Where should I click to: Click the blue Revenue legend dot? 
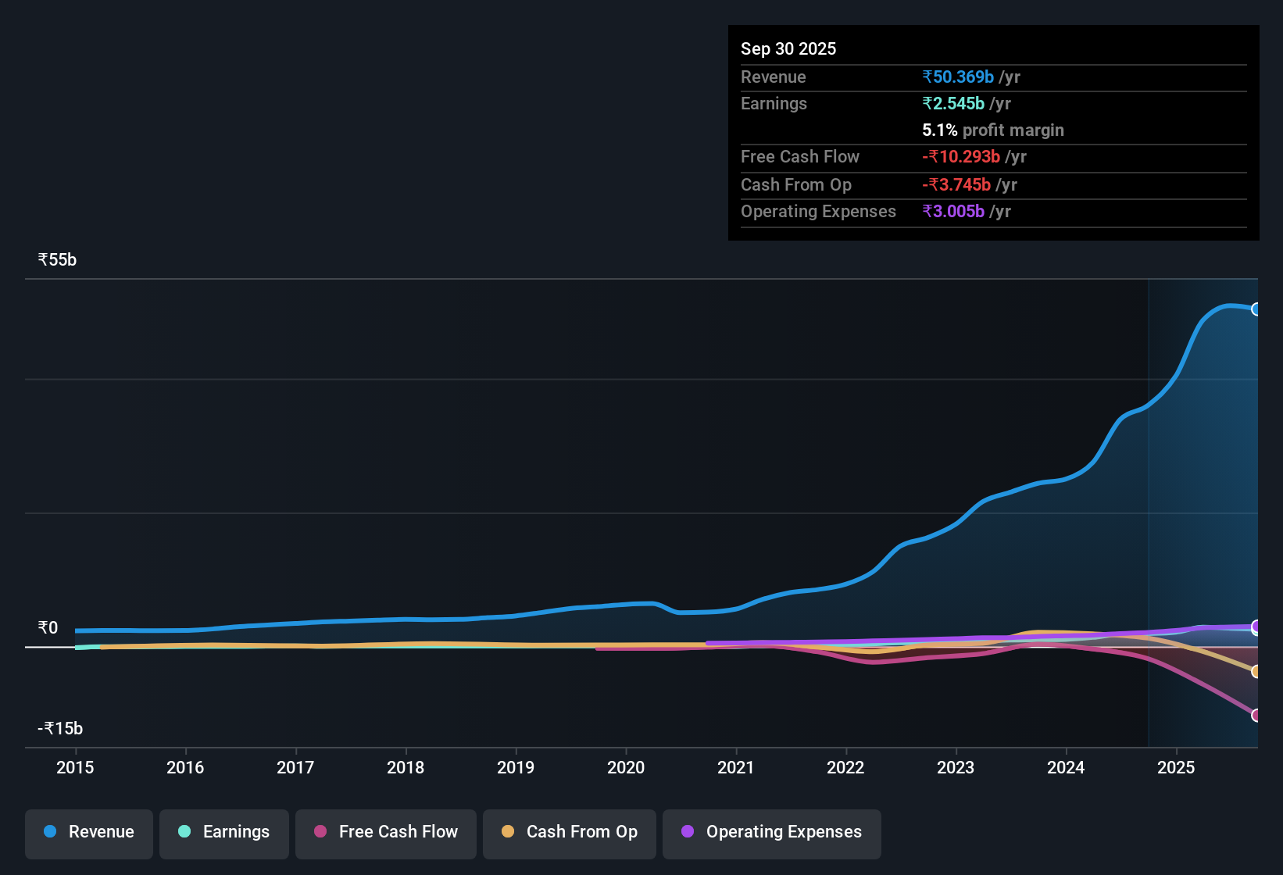pyautogui.click(x=49, y=832)
